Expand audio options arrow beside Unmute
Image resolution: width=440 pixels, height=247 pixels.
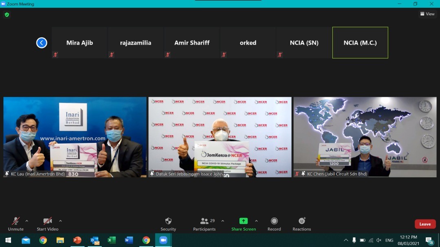point(26,221)
